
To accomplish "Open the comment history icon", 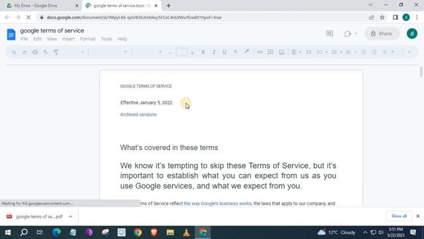I will point(329,34).
